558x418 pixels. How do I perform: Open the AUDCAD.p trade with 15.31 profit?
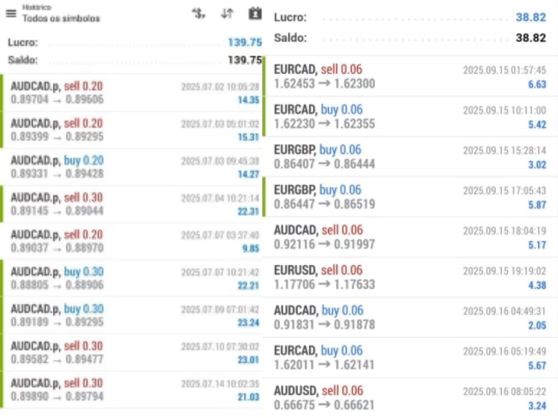point(134,130)
